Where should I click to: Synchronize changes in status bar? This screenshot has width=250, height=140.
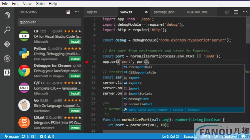coord(29,136)
